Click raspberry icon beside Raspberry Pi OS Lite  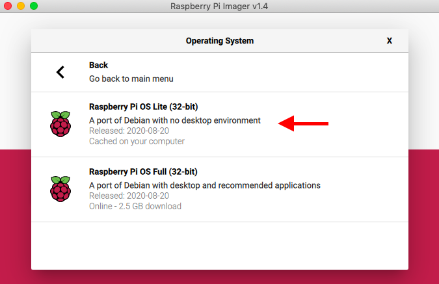pyautogui.click(x=60, y=124)
